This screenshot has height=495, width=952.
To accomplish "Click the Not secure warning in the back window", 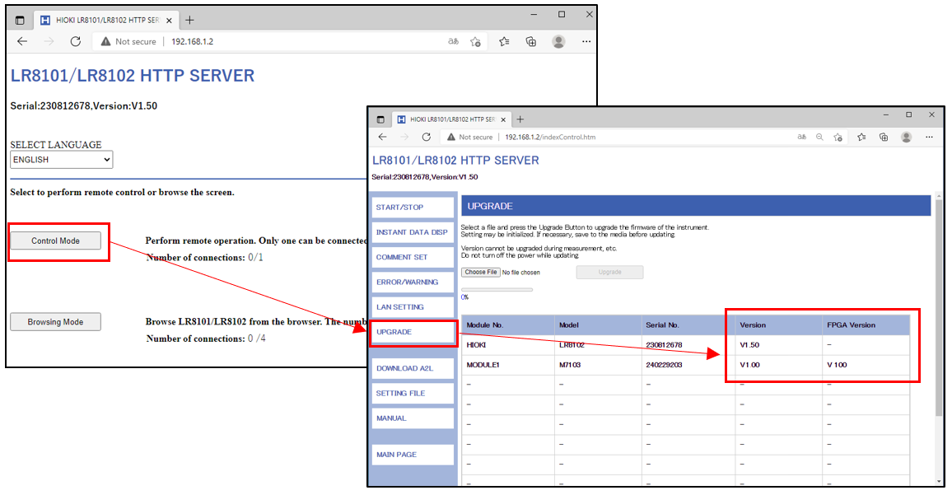I will [128, 41].
